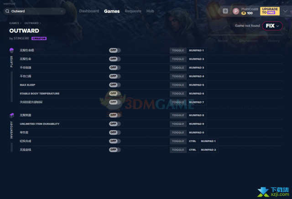Enable STABLE BODY TEMPERATURE switch
The width and height of the screenshot is (292, 199).
point(115,93)
